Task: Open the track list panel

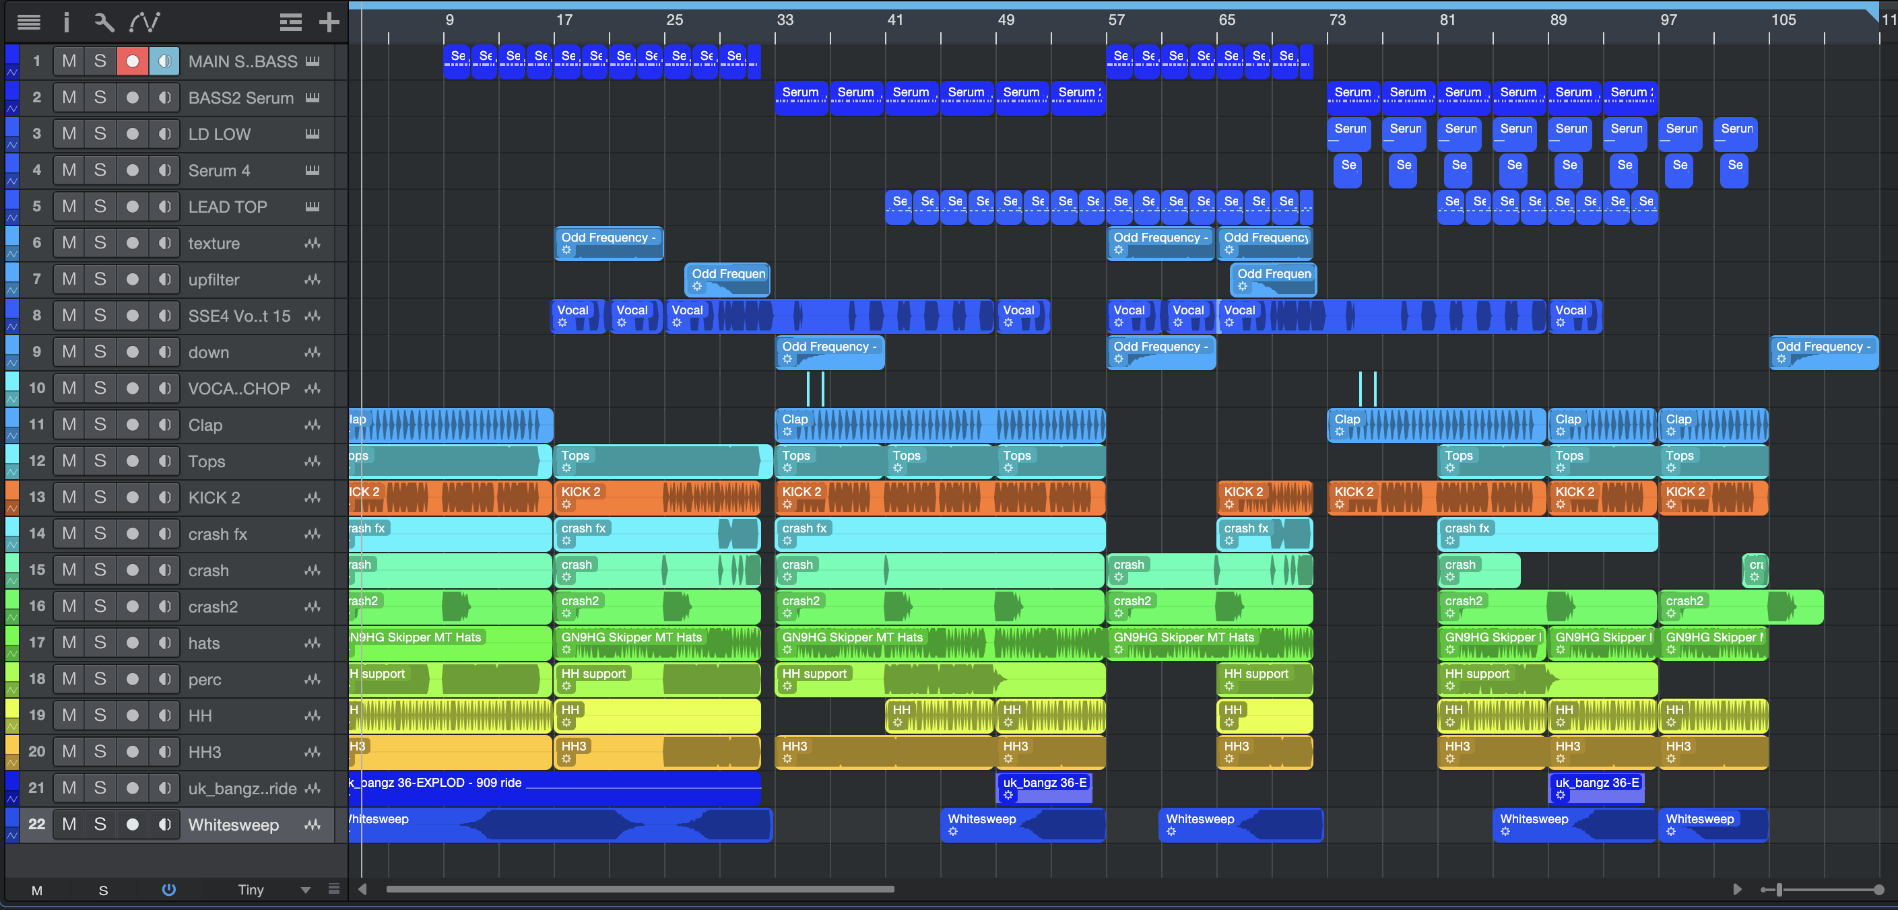Action: [29, 22]
